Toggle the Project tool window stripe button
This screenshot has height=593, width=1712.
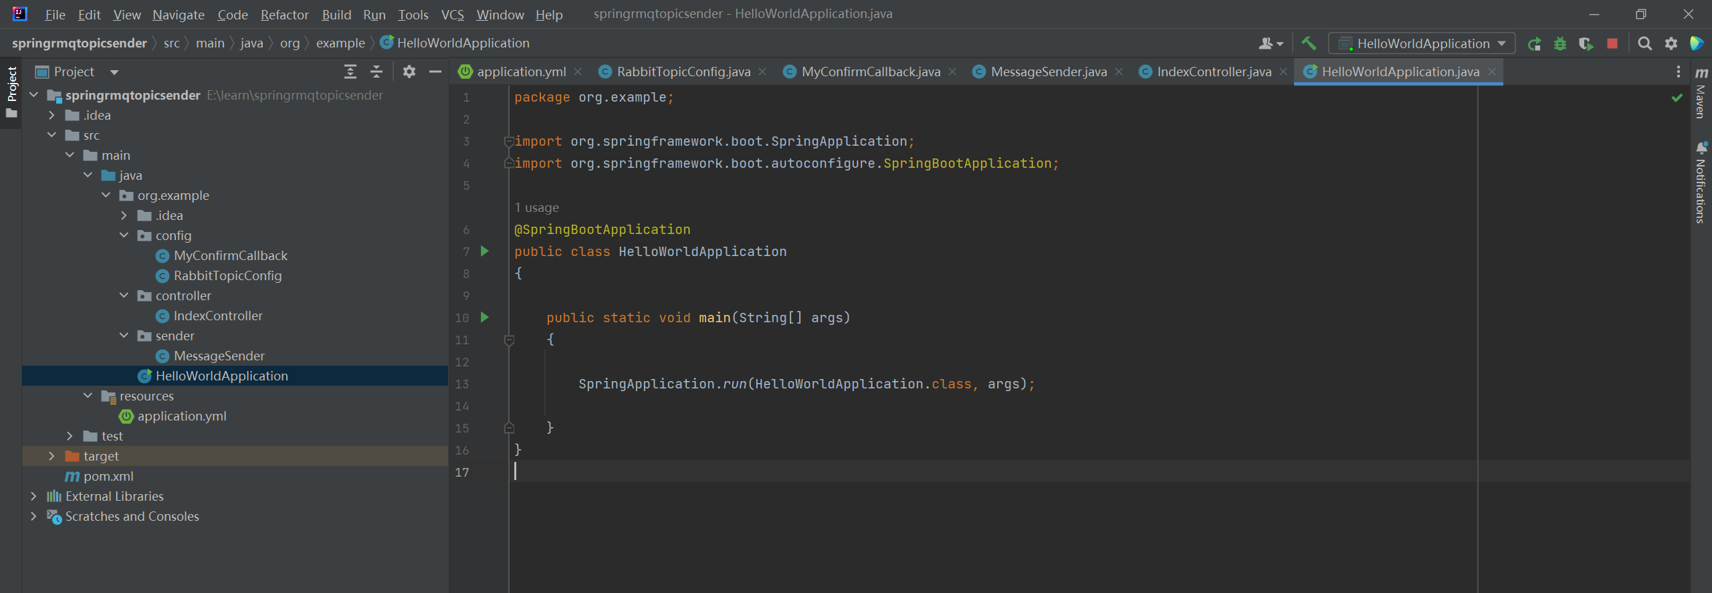coord(11,84)
